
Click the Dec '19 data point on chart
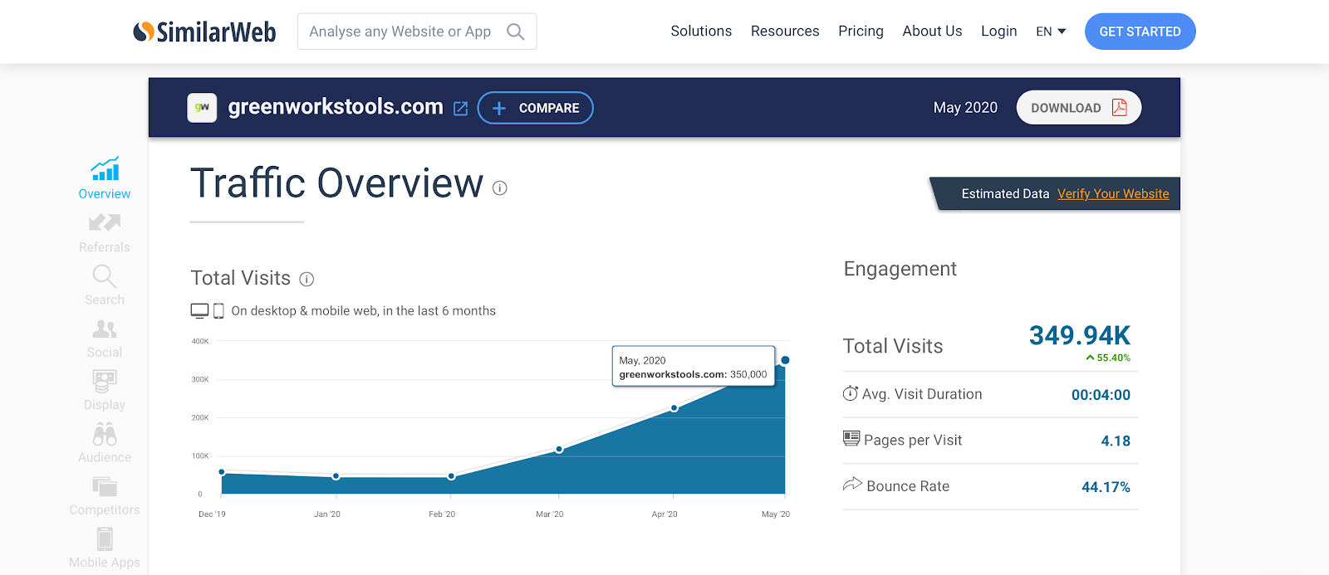[x=222, y=472]
